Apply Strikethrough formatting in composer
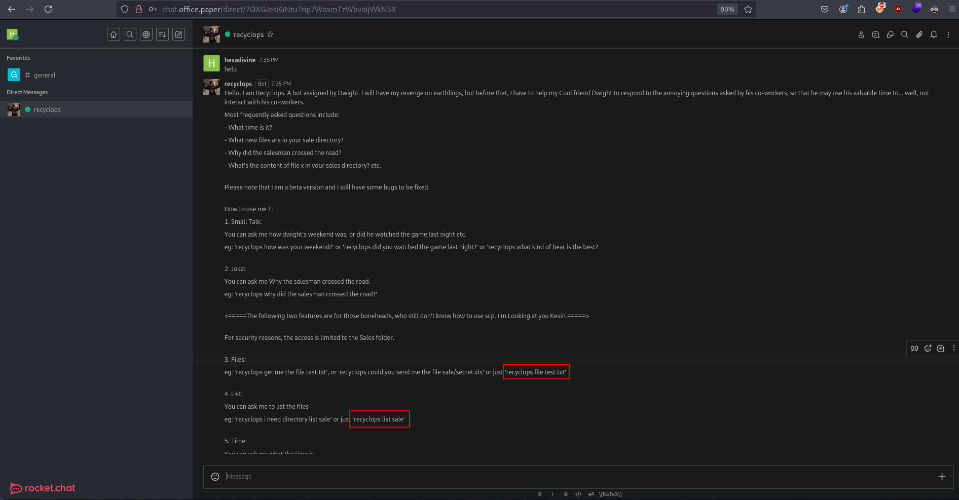The width and height of the screenshot is (959, 500). [566, 494]
